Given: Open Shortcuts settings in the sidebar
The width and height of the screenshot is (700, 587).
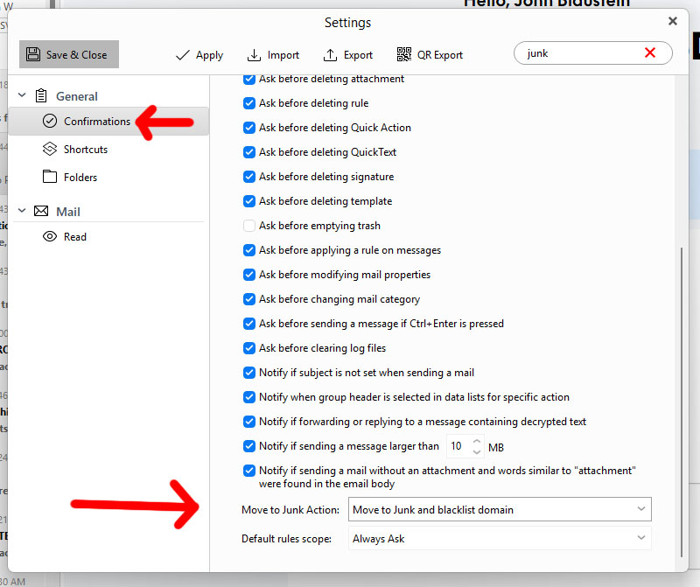Looking at the screenshot, I should [85, 150].
